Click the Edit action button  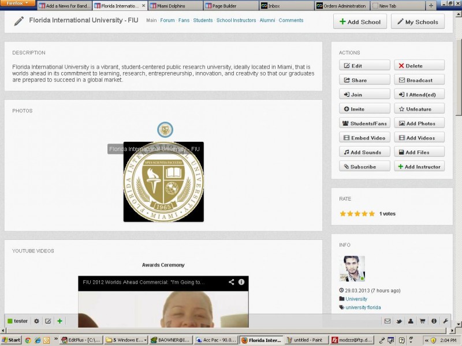[x=364, y=66]
